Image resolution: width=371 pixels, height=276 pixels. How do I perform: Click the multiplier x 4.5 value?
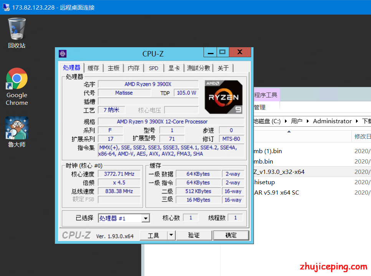pyautogui.click(x=119, y=183)
